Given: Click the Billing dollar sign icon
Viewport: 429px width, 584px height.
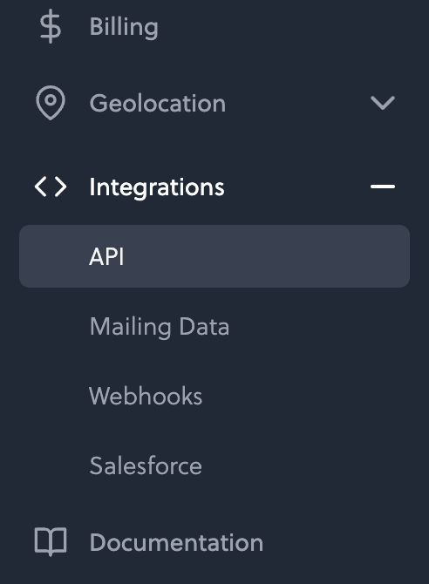Looking at the screenshot, I should tap(51, 26).
